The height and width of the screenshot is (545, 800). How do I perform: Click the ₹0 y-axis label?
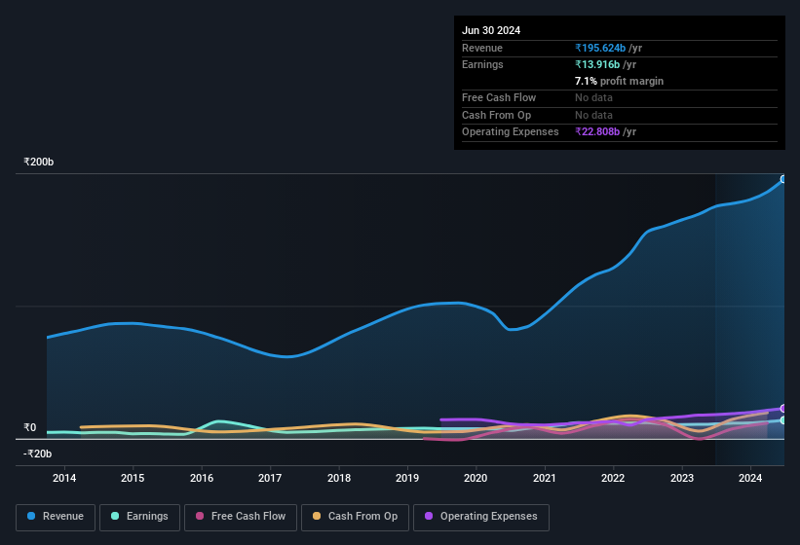pyautogui.click(x=29, y=427)
